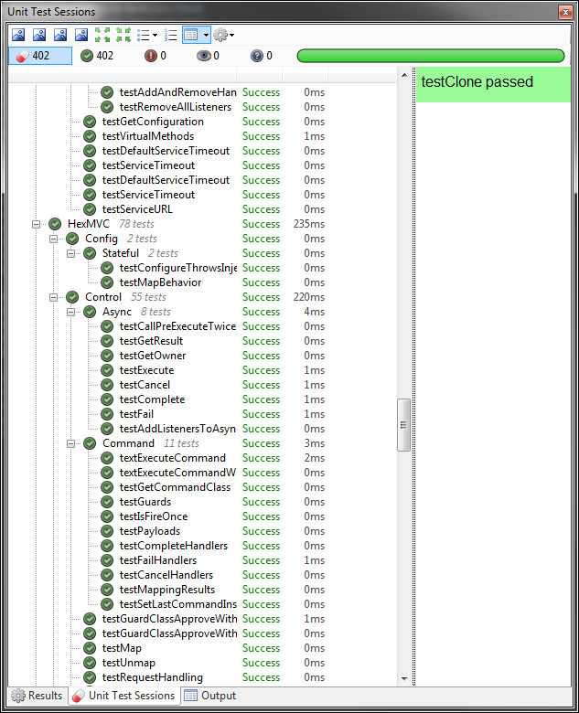
Task: Click green check icon beside testGetConfiguration
Action: [x=90, y=122]
